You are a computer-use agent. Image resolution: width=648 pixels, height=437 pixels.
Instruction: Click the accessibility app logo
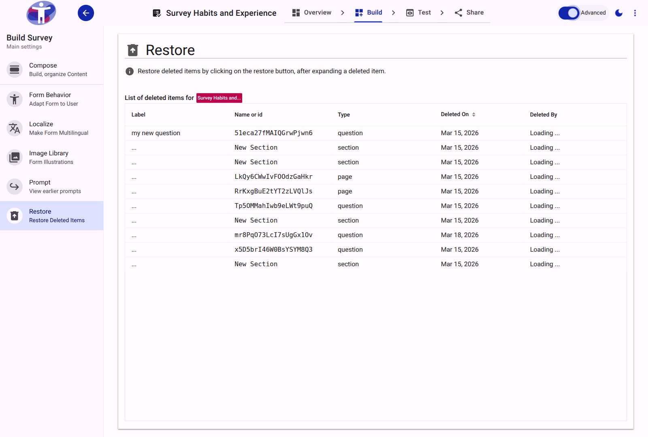pos(41,13)
